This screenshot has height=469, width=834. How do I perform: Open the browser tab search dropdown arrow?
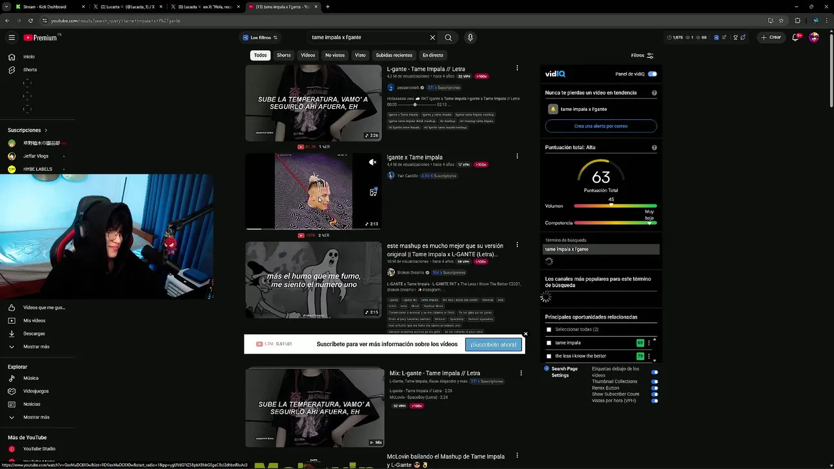pyautogui.click(x=7, y=7)
